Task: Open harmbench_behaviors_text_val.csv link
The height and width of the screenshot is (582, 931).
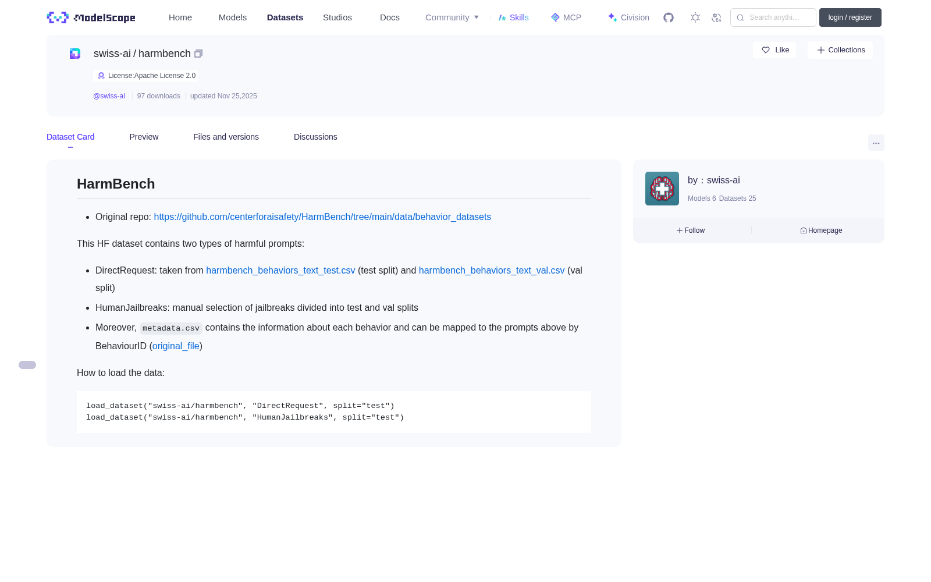Action: coord(492,270)
